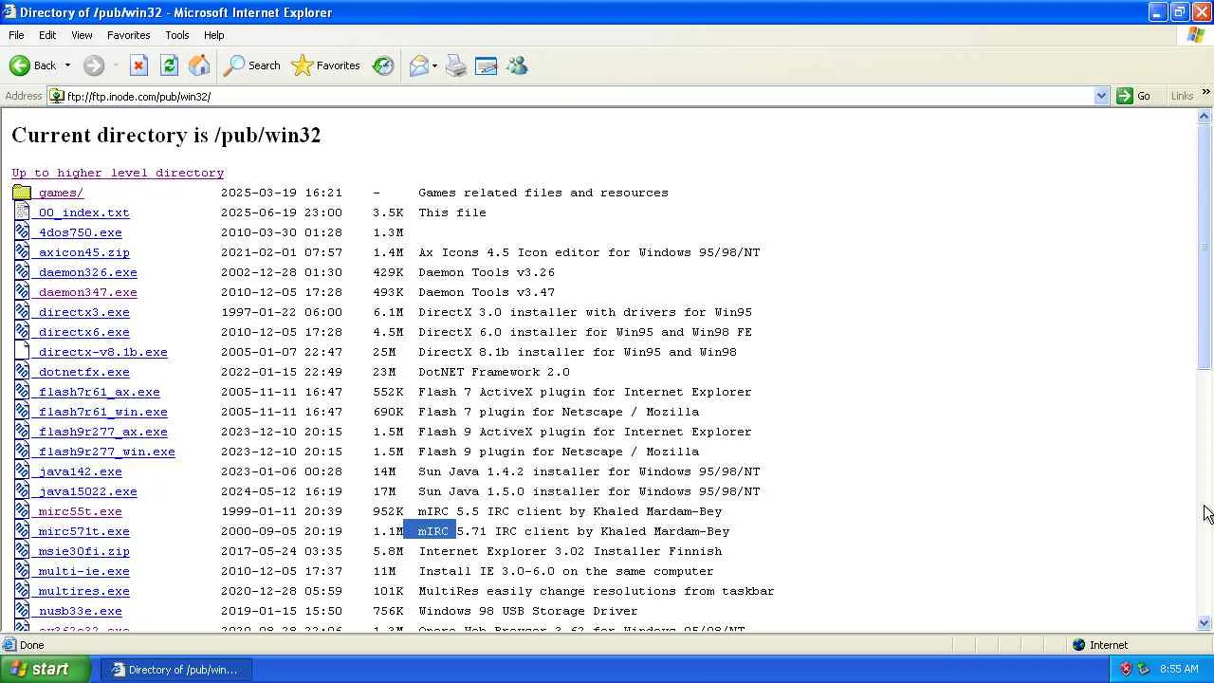Refresh the FTP directory listing
Viewport: 1214px width, 683px height.
[169, 65]
